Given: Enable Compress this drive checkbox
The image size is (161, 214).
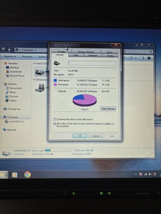Looking at the screenshot, I should click(55, 119).
